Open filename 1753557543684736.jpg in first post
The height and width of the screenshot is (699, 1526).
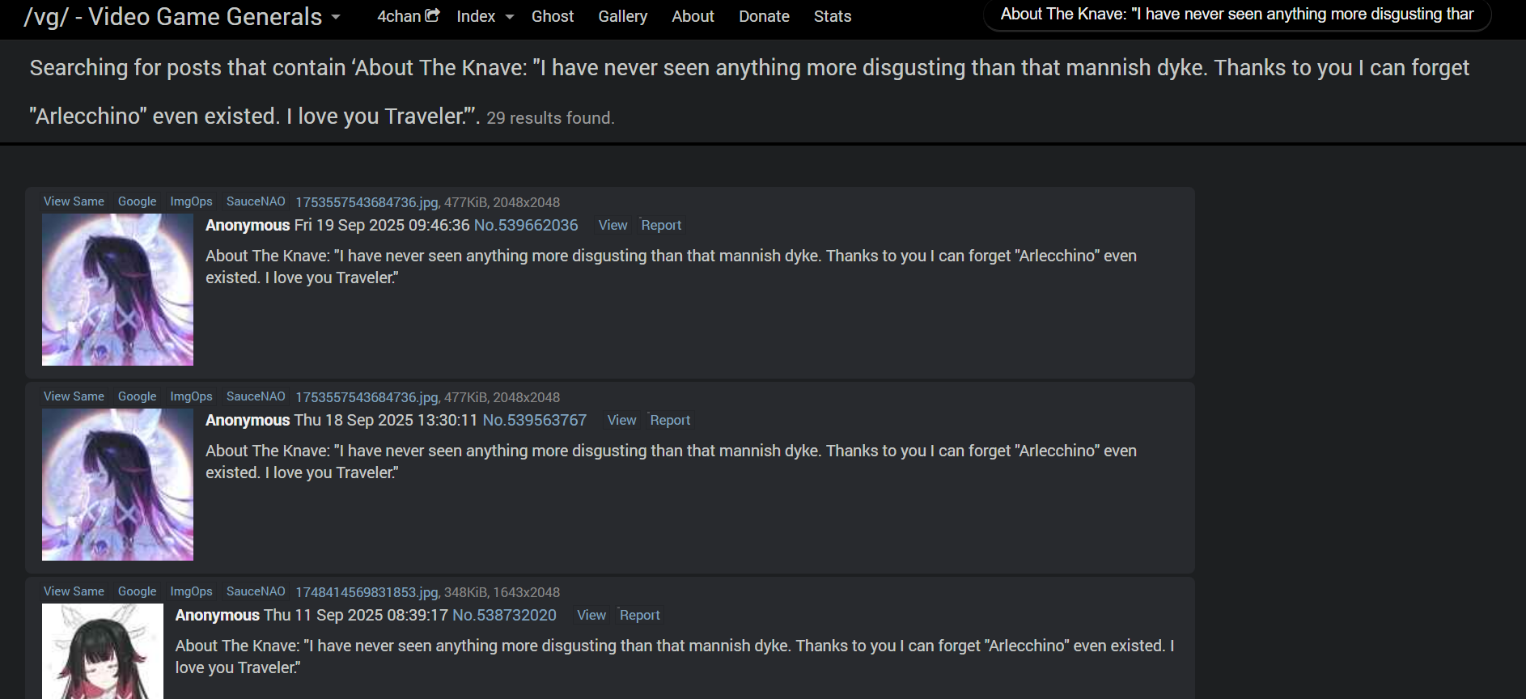click(x=367, y=202)
